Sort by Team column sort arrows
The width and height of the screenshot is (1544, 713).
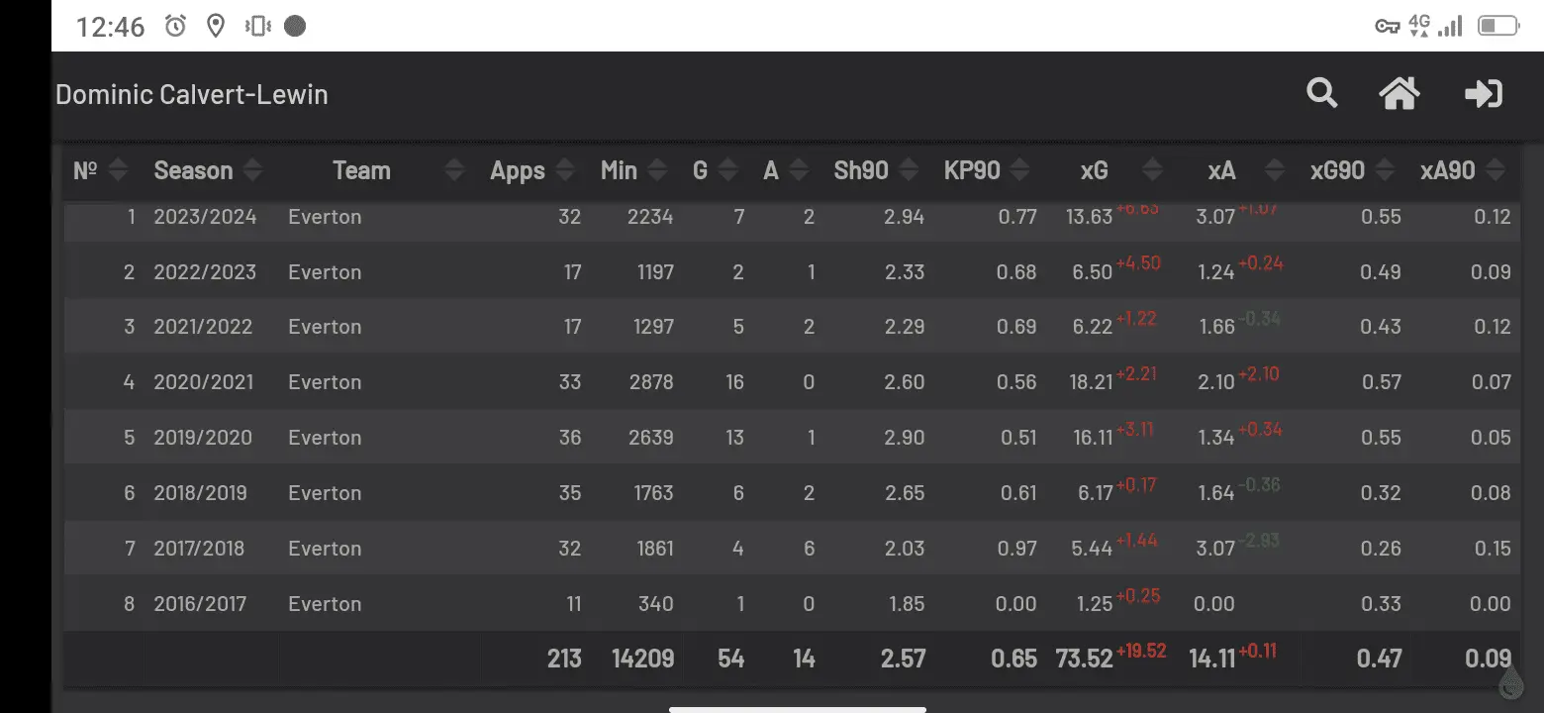(454, 170)
